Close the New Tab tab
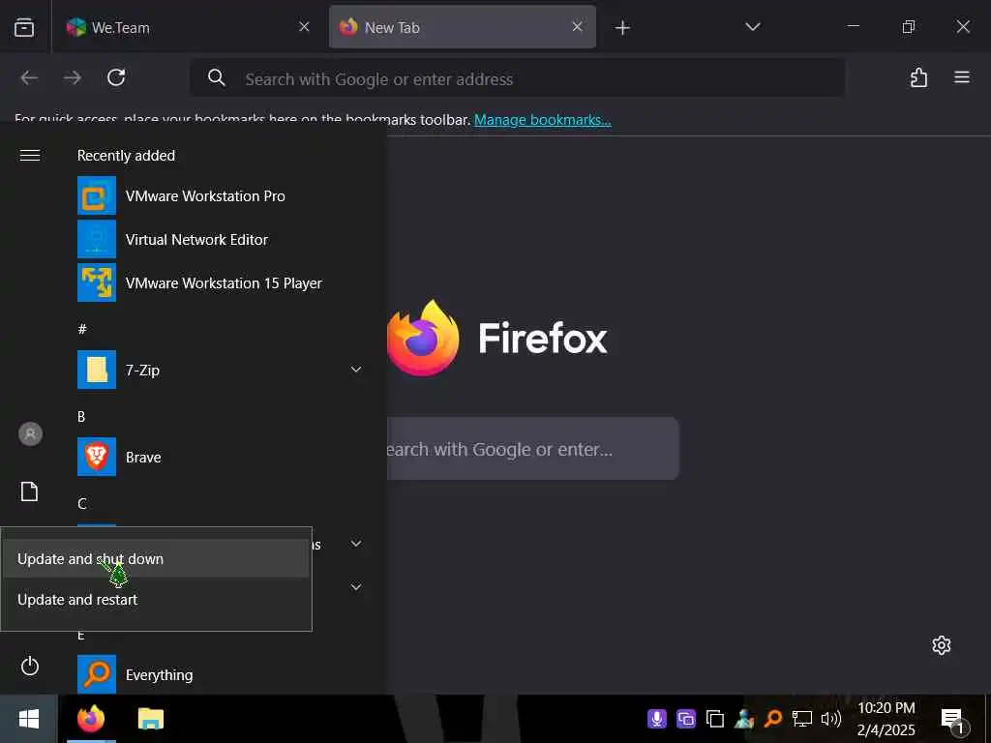The width and height of the screenshot is (991, 743). (577, 26)
